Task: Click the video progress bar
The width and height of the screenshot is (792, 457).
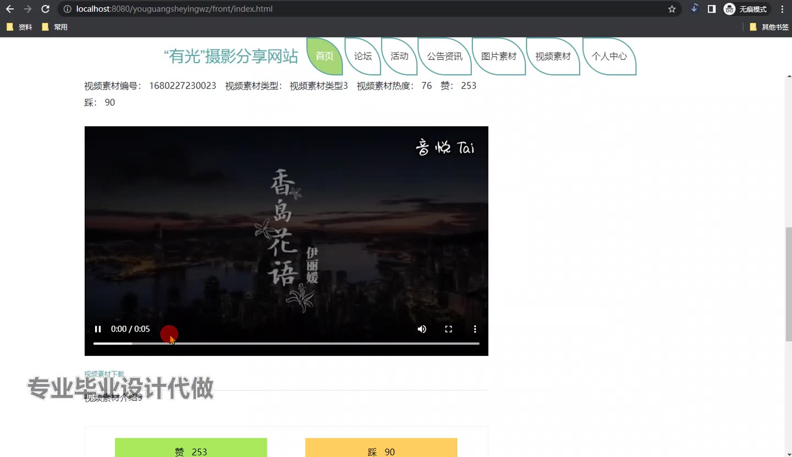Action: pyautogui.click(x=286, y=343)
